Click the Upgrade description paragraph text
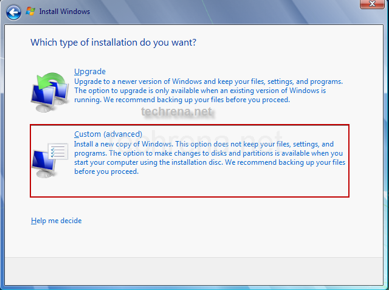Image resolution: width=389 pixels, height=290 pixels. tap(208, 91)
